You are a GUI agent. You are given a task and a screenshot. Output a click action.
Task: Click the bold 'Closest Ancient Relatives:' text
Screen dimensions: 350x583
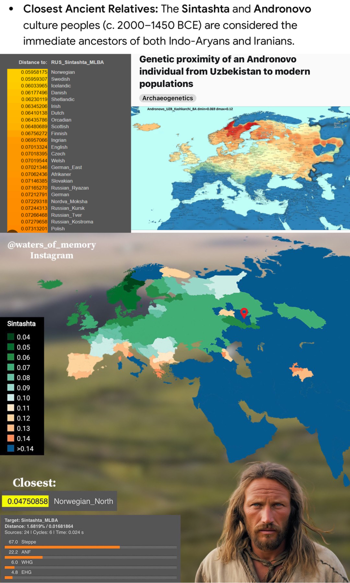90,9
